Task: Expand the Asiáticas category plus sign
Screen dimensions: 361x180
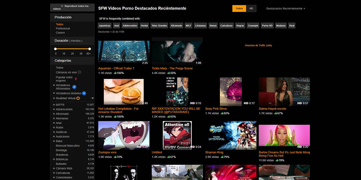Action: click(54, 132)
